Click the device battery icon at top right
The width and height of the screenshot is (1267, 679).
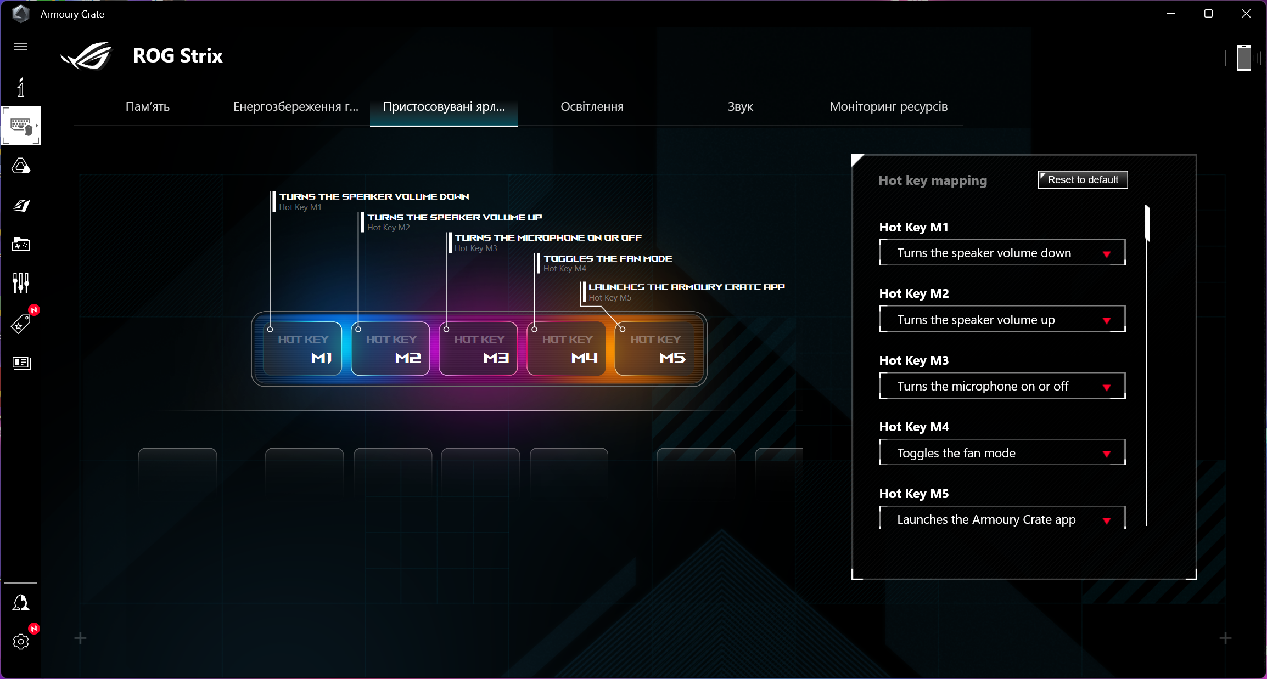tap(1243, 58)
